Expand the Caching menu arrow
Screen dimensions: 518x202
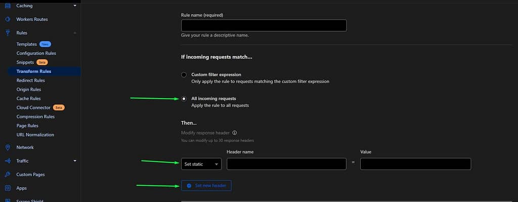[75, 6]
